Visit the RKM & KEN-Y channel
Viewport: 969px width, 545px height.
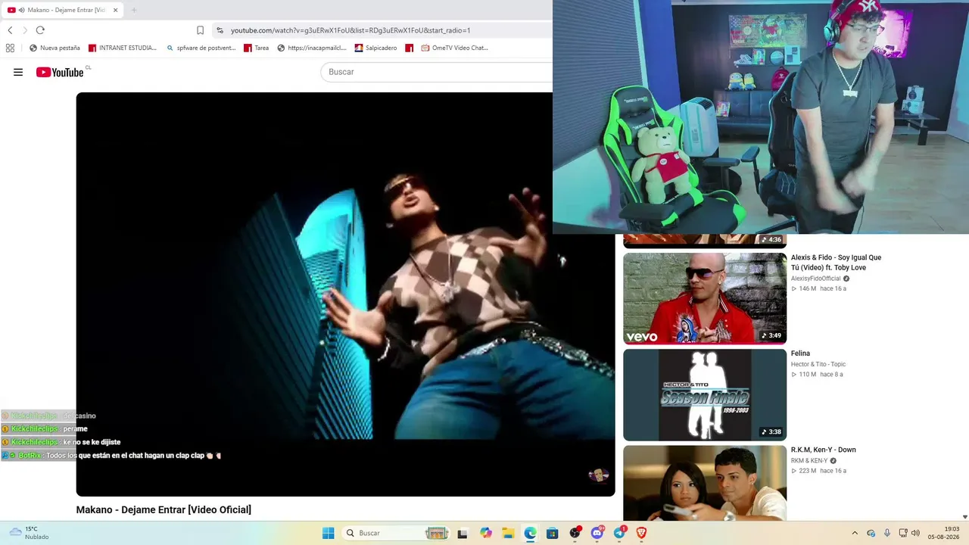pos(809,460)
